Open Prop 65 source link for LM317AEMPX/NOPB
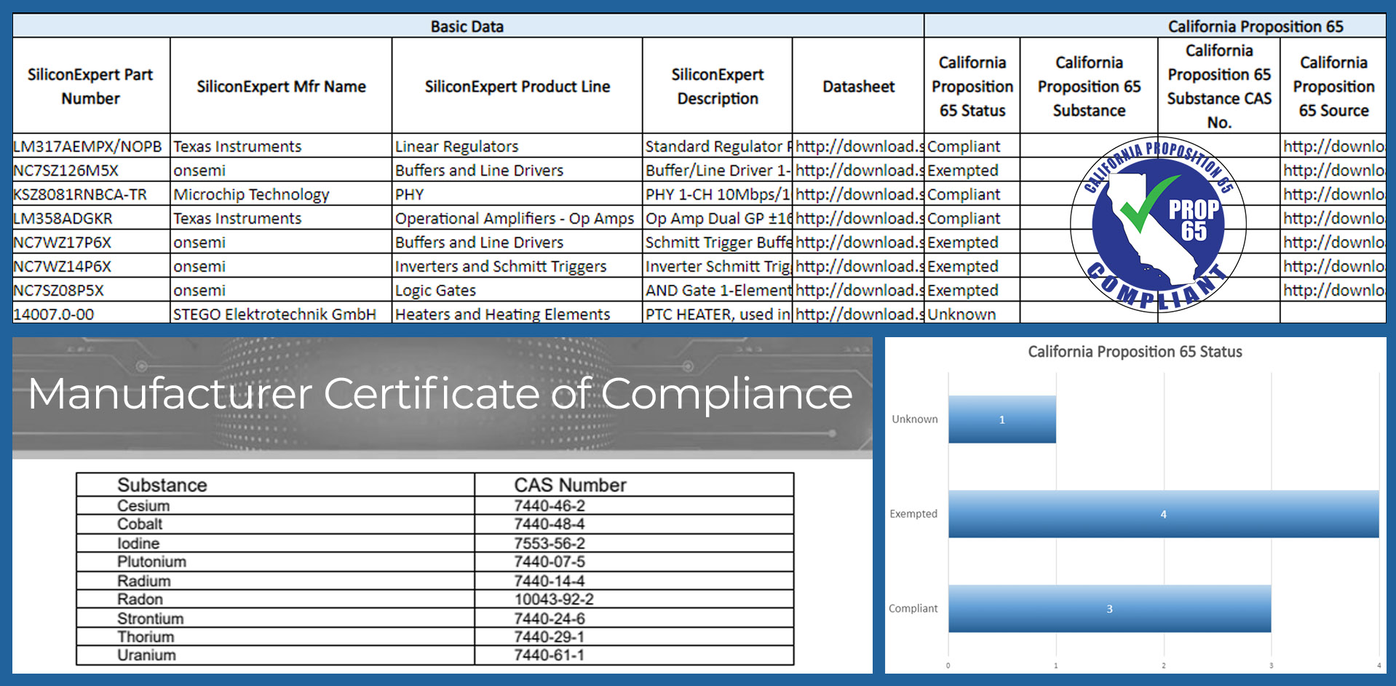Image resolution: width=1396 pixels, height=686 pixels. pyautogui.click(x=1333, y=146)
